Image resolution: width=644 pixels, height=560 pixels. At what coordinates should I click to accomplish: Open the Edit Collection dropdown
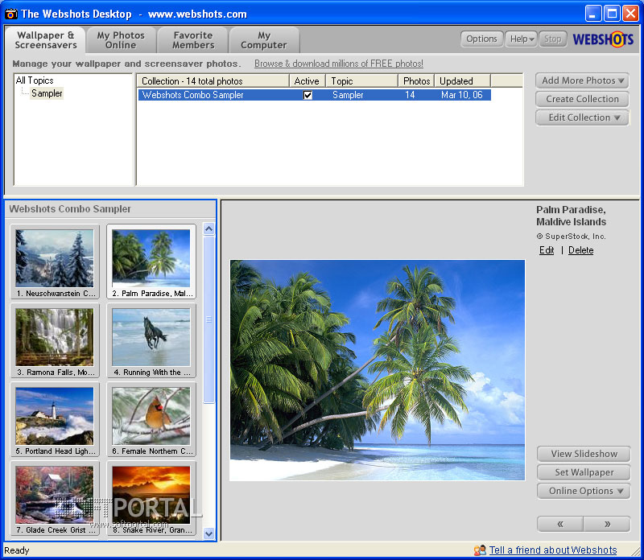pyautogui.click(x=582, y=117)
